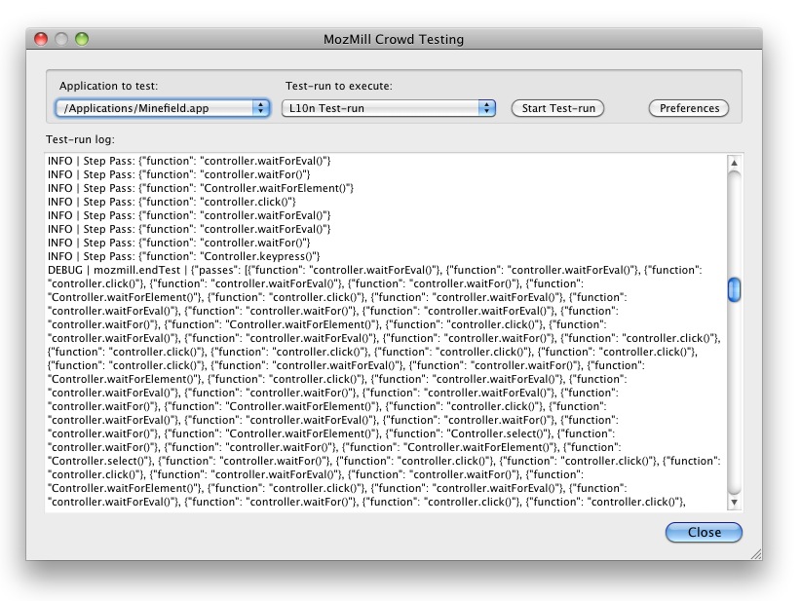
Task: Click the Test-run to execute label
Action: (x=339, y=86)
